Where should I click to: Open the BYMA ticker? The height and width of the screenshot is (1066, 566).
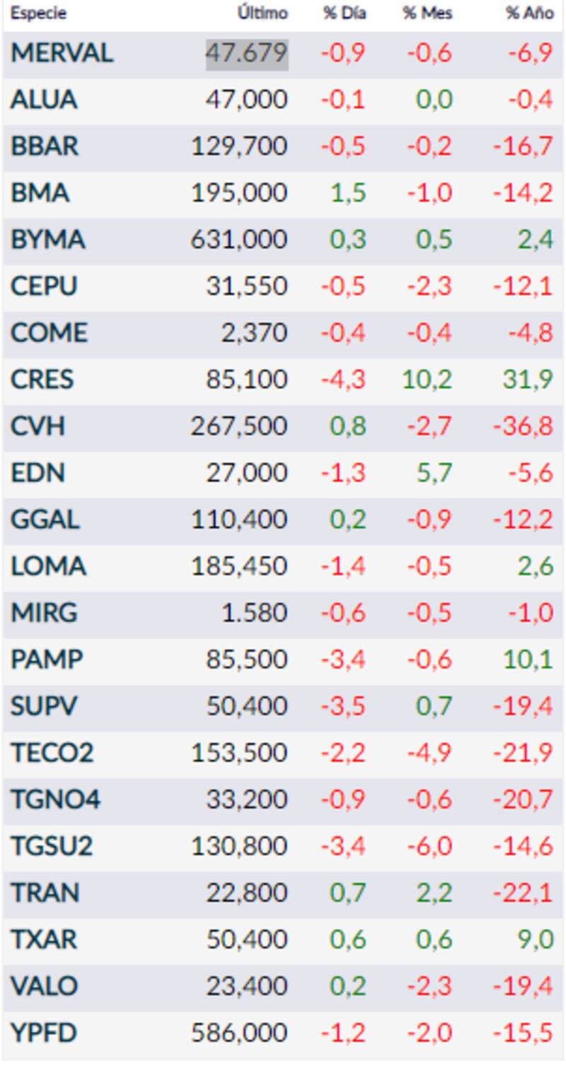[x=47, y=240]
